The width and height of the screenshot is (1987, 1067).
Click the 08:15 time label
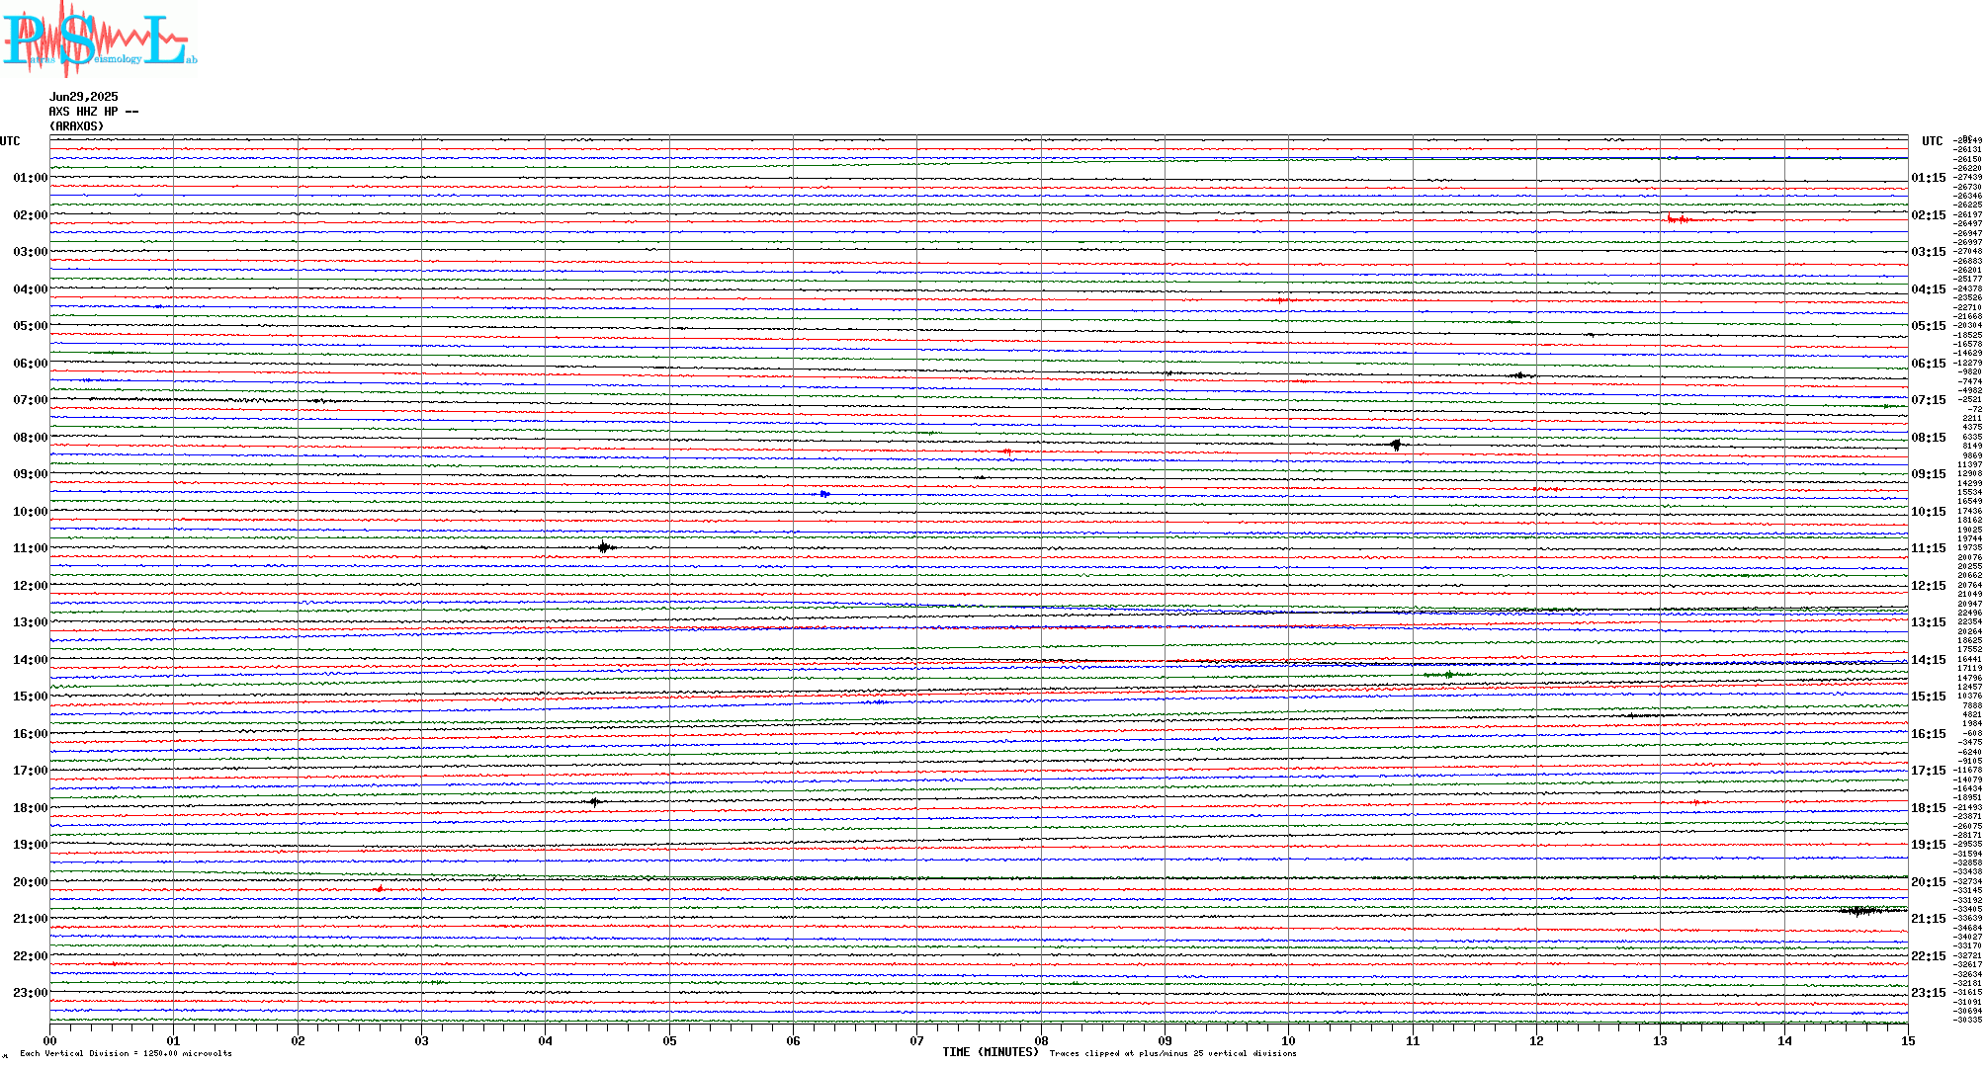pyautogui.click(x=1929, y=438)
